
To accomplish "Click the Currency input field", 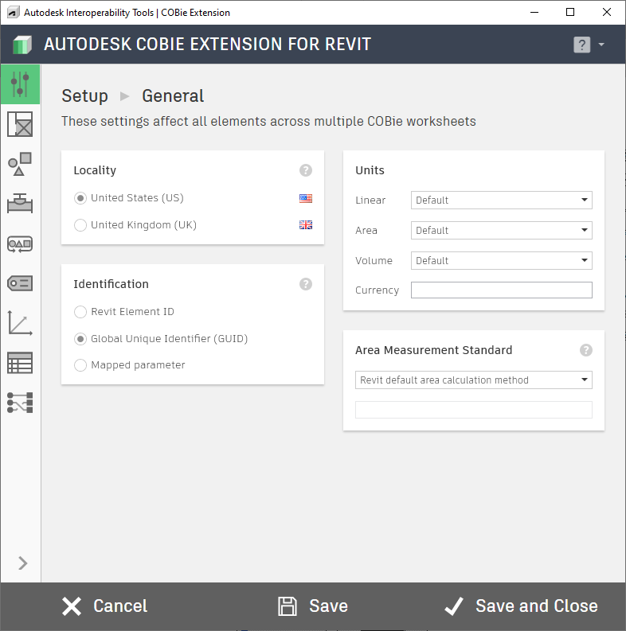I will (x=502, y=290).
